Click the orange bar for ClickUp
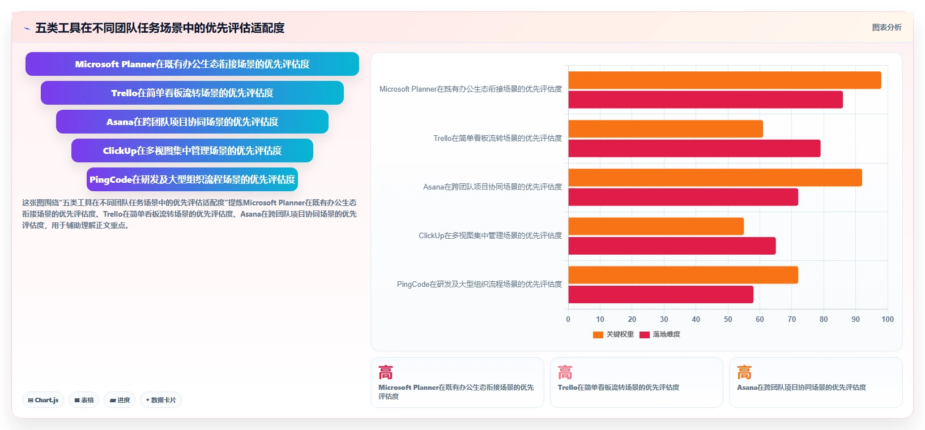925x430 pixels. click(656, 226)
